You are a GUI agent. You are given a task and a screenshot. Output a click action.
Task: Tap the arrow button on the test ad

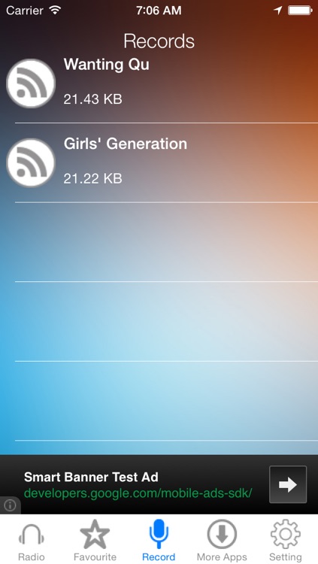point(288,484)
